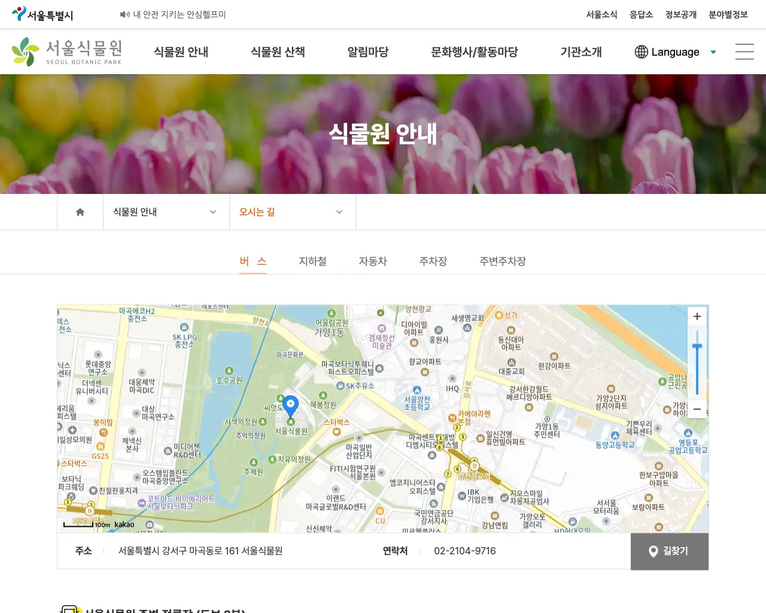Image resolution: width=766 pixels, height=613 pixels.
Task: Open the 기관소개 menu
Action: pyautogui.click(x=580, y=52)
